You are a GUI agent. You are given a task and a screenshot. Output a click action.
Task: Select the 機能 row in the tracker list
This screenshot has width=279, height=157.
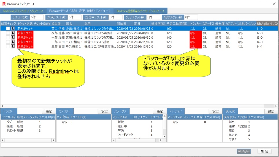(28, 126)
